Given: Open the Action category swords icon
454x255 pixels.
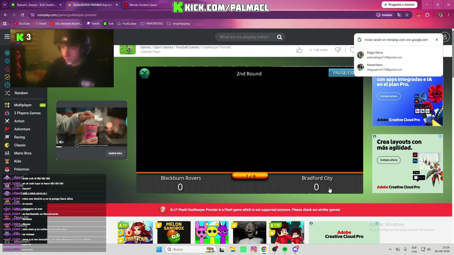Looking at the screenshot, I should point(7,121).
